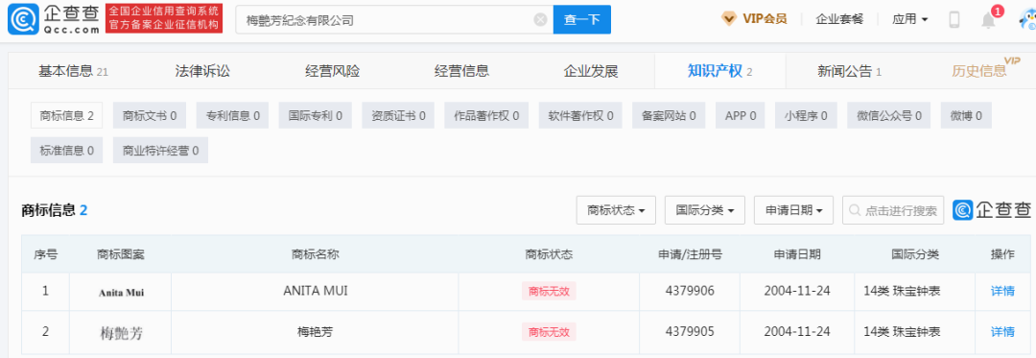The image size is (1036, 358).
Task: Click the Qcc 企查查 logo icon
Action: click(x=22, y=19)
